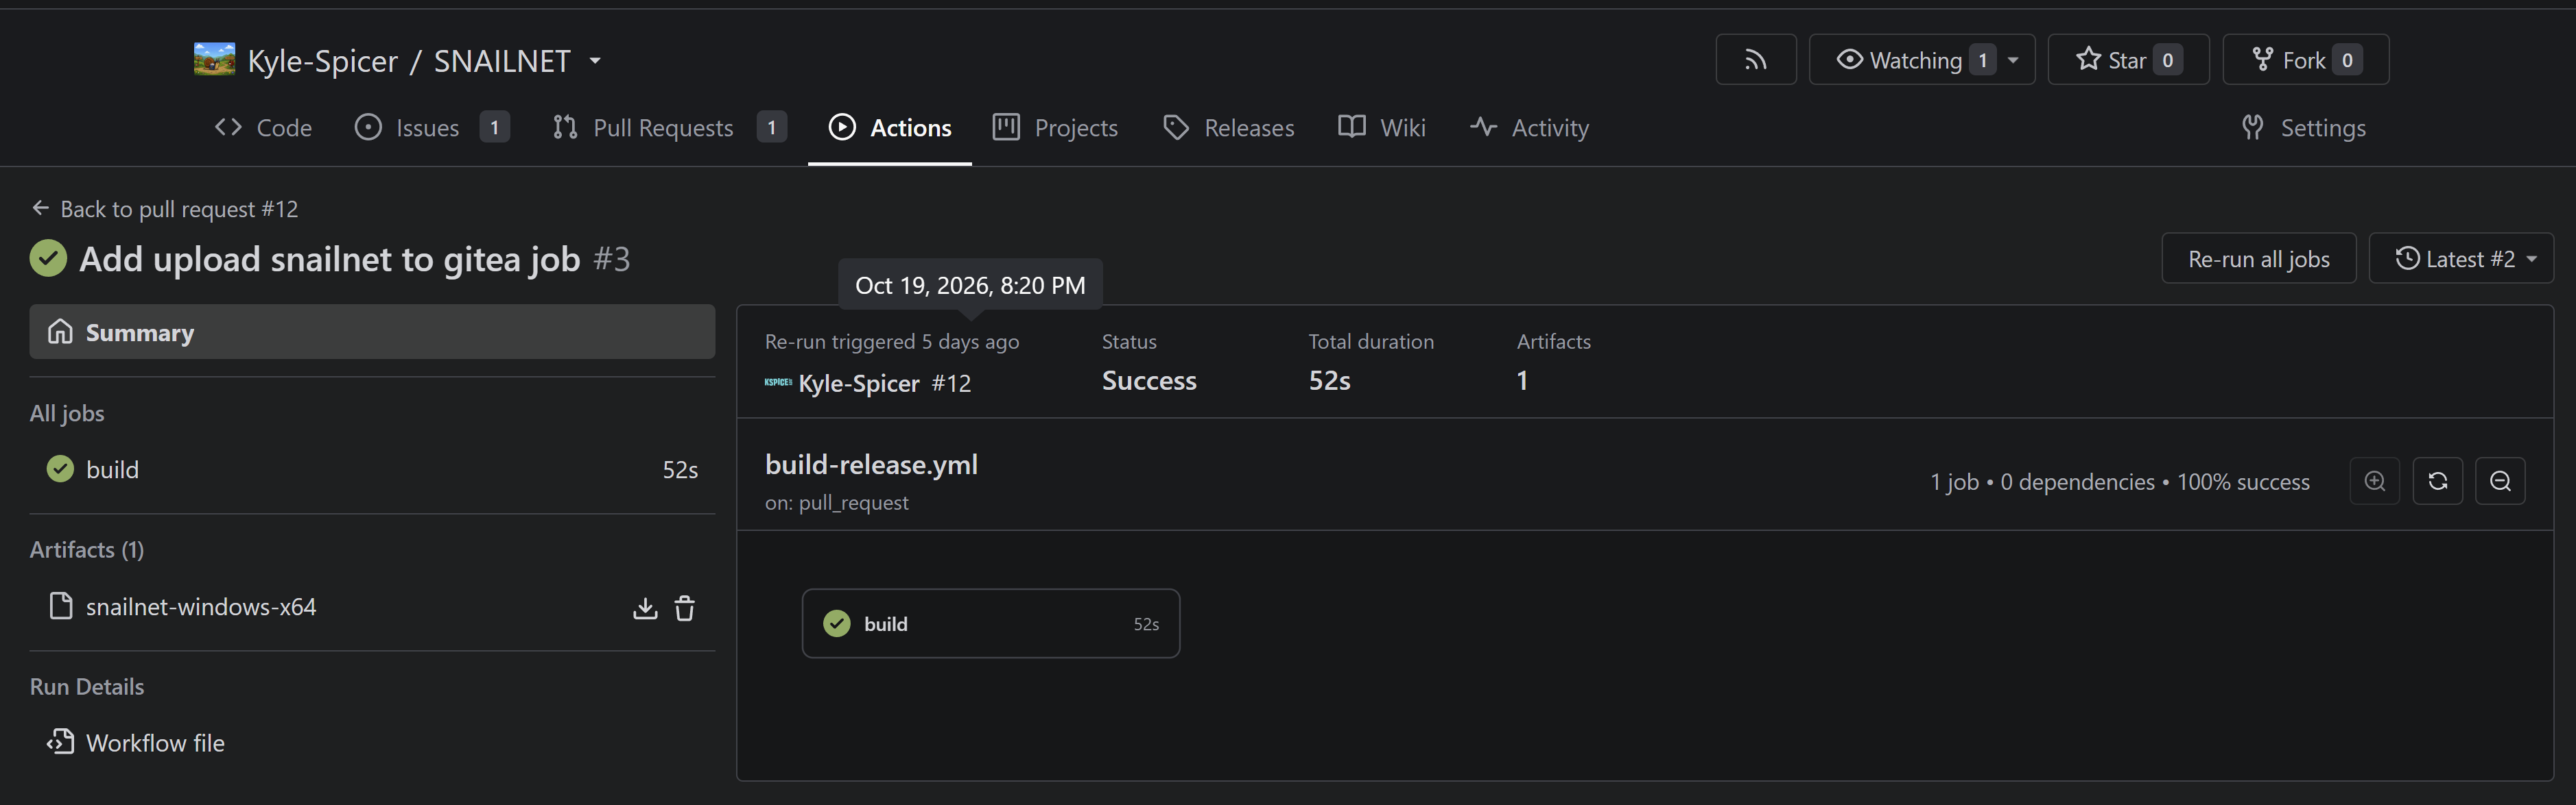
Task: Open the watchers count badge
Action: [1982, 60]
